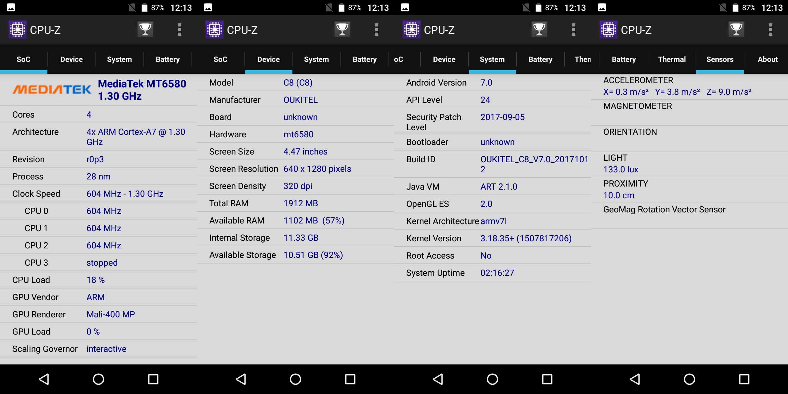
Task: Switch to the Device tab from the SoC screen
Action: click(x=71, y=59)
